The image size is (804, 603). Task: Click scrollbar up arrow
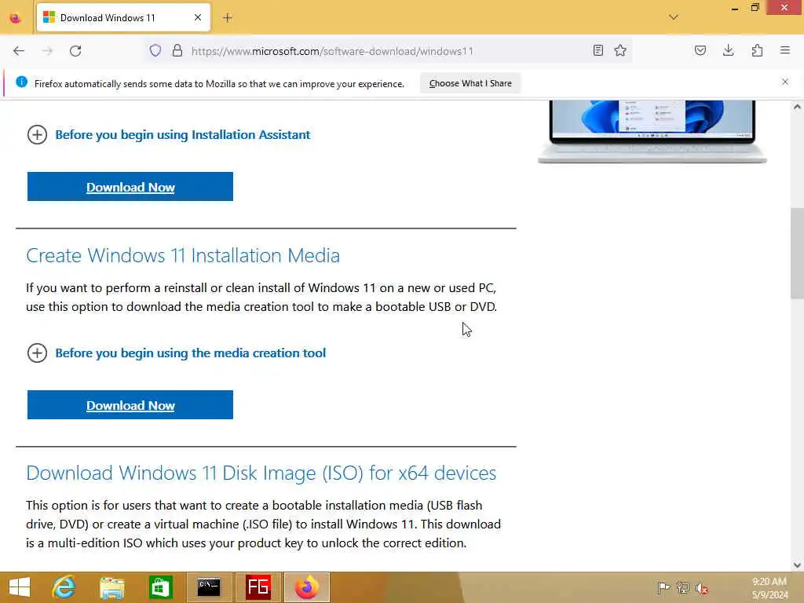797,107
